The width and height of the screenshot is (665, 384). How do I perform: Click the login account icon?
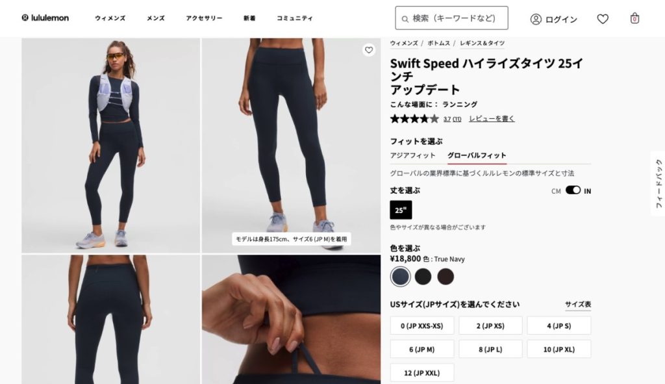click(x=536, y=19)
